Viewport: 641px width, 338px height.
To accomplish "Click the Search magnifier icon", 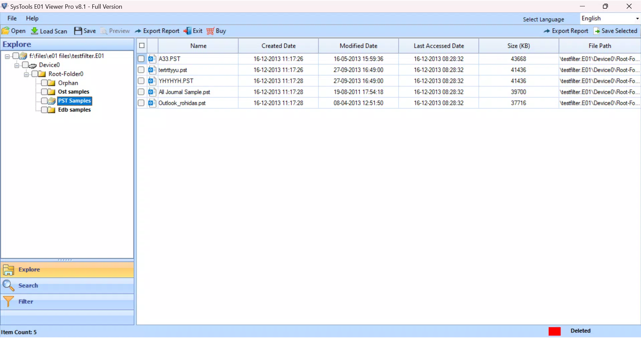I will point(8,286).
